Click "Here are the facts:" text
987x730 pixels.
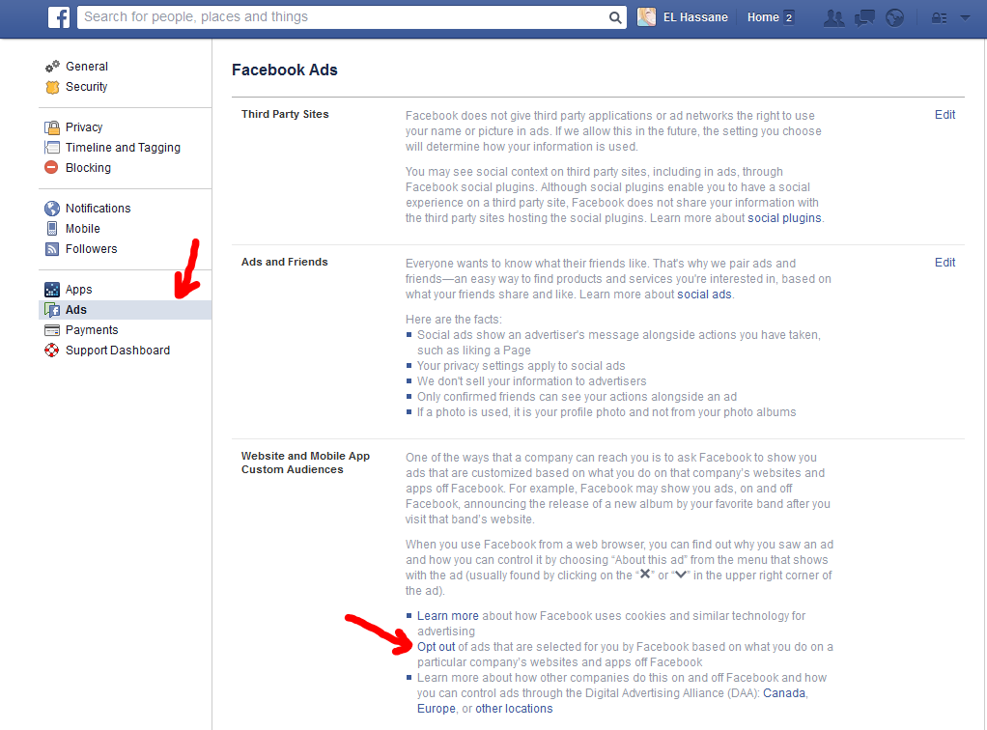[454, 319]
